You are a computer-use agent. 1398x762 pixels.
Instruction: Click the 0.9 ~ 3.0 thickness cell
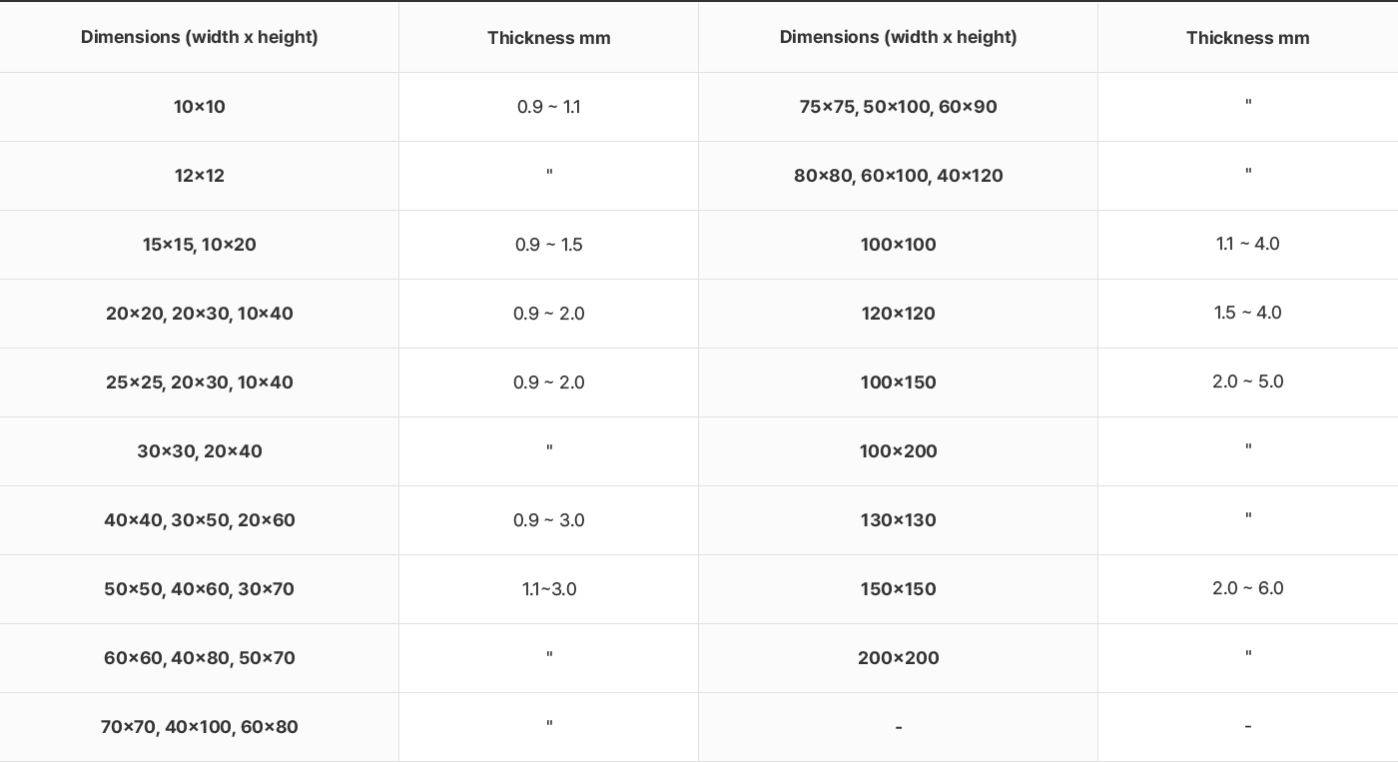pyautogui.click(x=548, y=520)
